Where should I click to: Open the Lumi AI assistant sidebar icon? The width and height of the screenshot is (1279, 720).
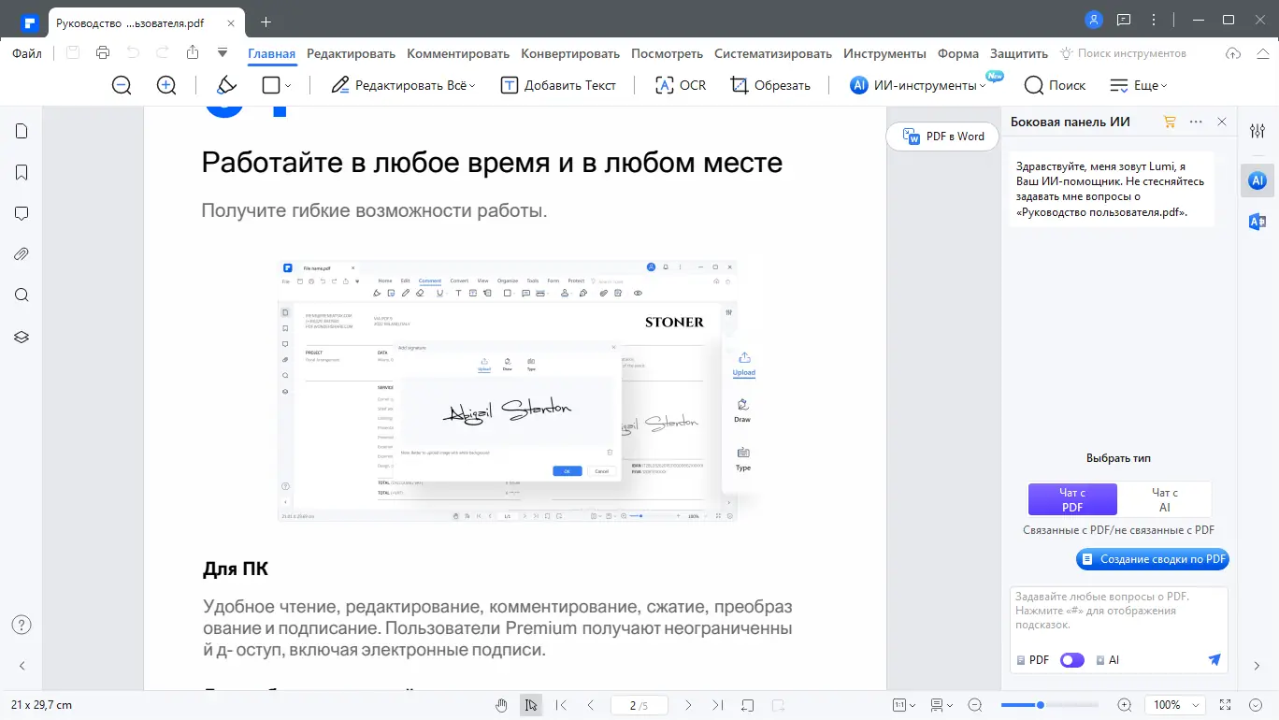(1257, 180)
